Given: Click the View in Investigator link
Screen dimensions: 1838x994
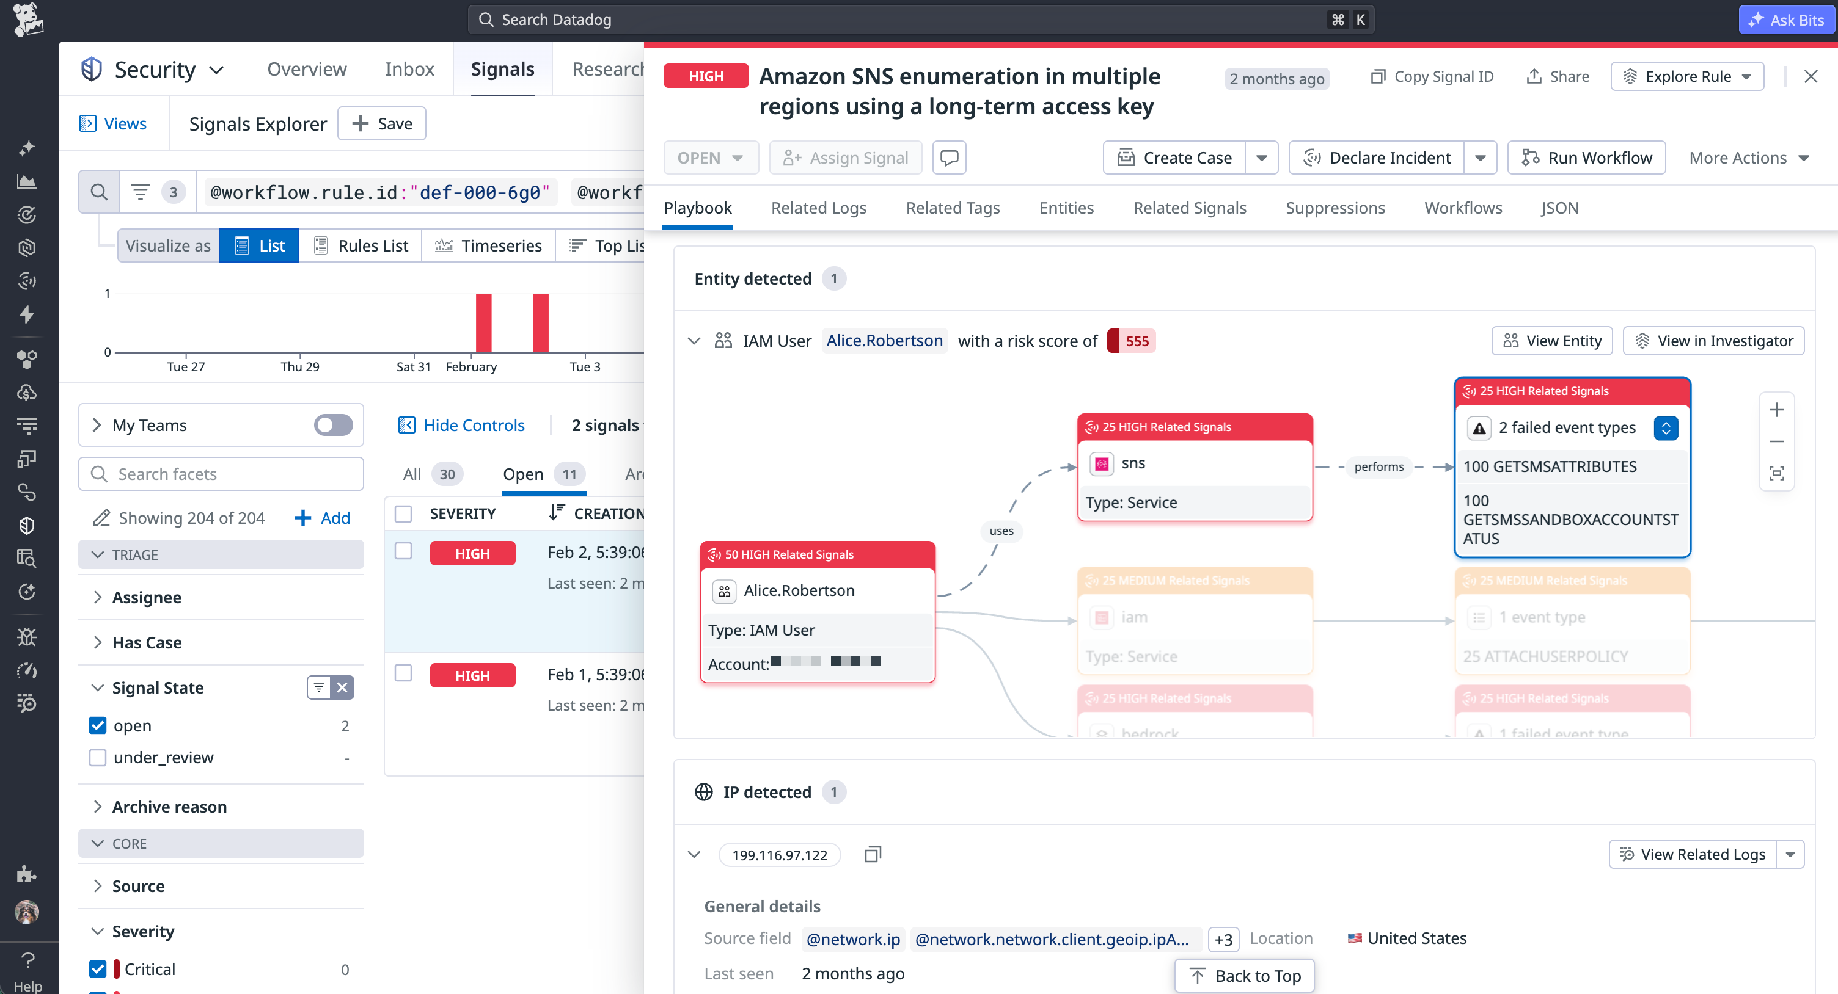Looking at the screenshot, I should pyautogui.click(x=1713, y=340).
